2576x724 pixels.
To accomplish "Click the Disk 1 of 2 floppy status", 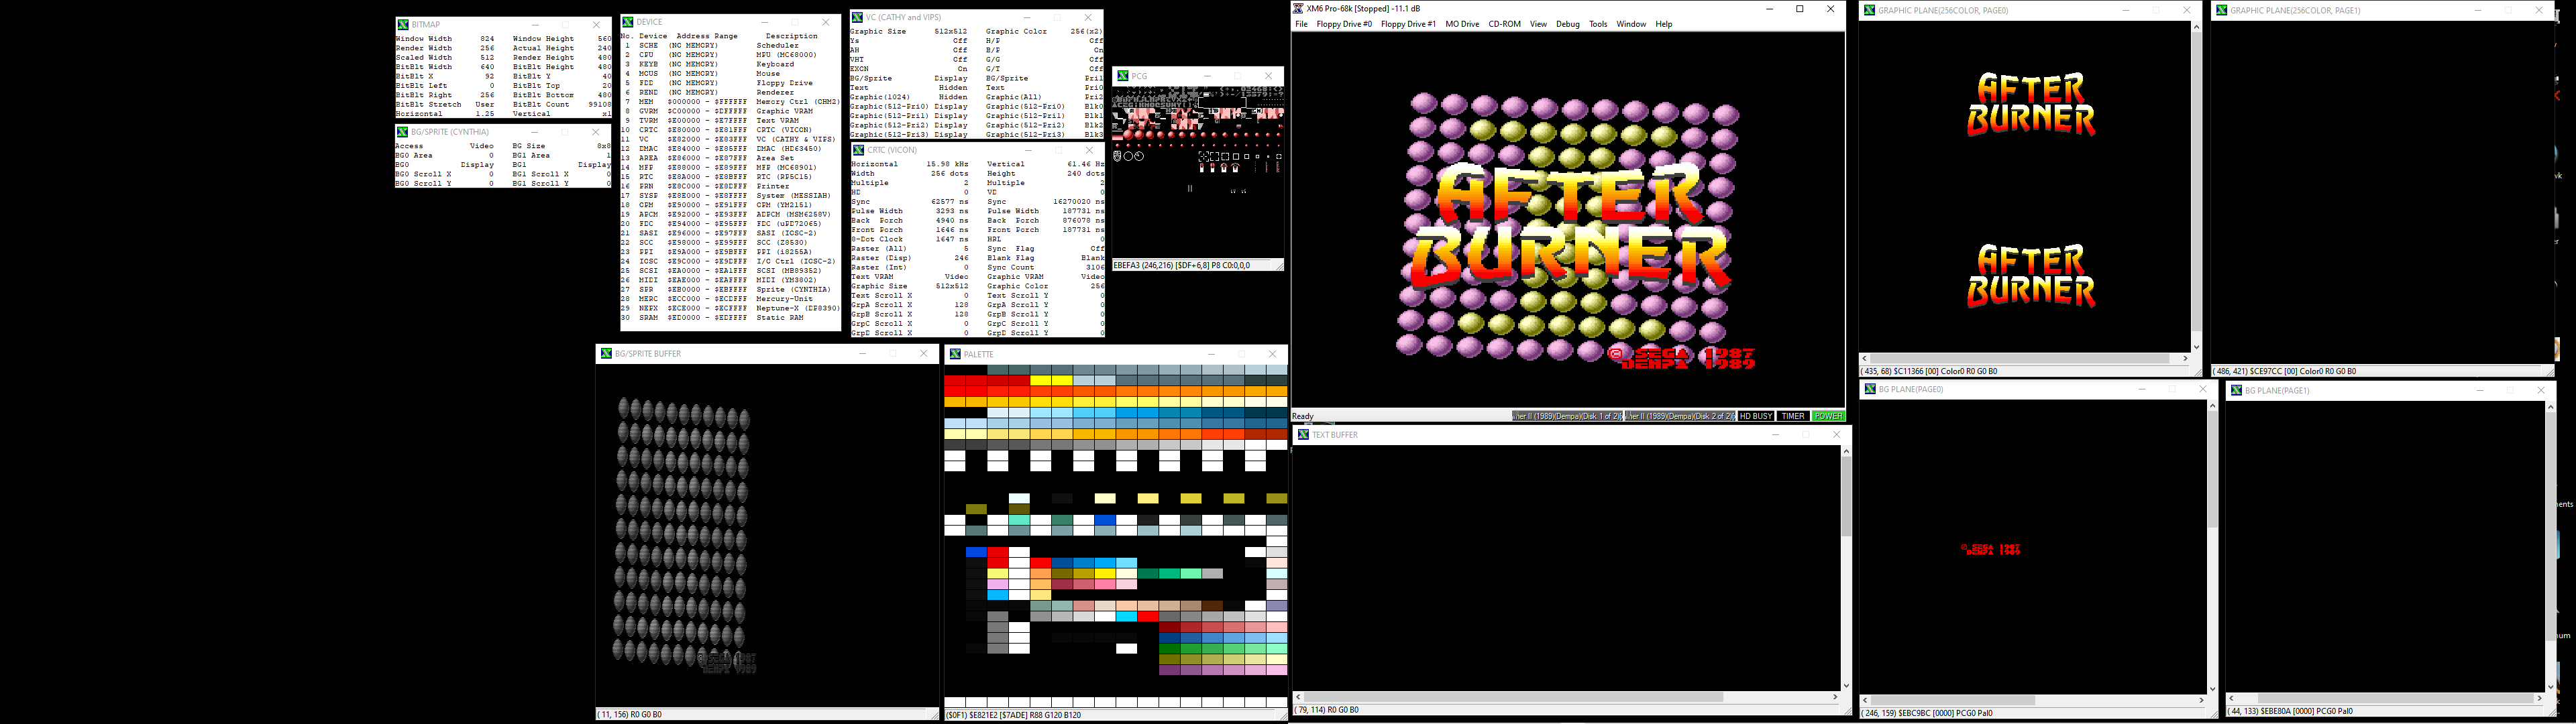I will pos(1568,416).
